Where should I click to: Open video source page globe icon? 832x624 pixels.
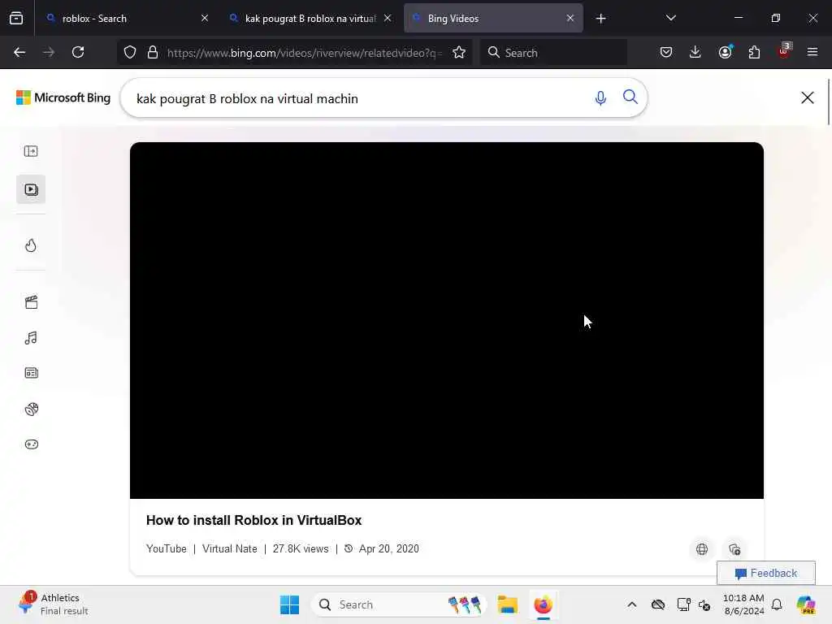(702, 550)
